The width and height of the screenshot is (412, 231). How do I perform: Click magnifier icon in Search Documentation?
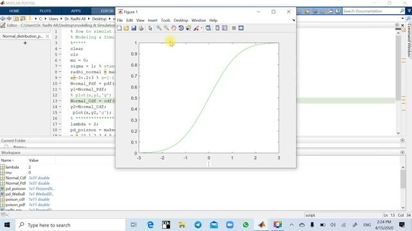click(402, 11)
